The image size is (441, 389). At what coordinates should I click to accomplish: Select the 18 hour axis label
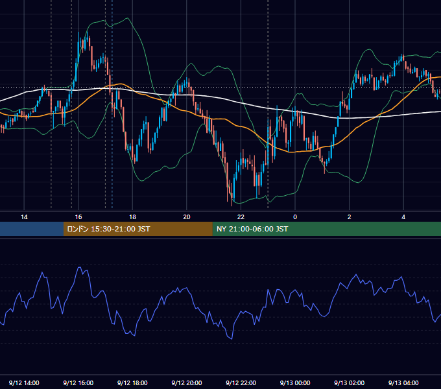coord(132,217)
